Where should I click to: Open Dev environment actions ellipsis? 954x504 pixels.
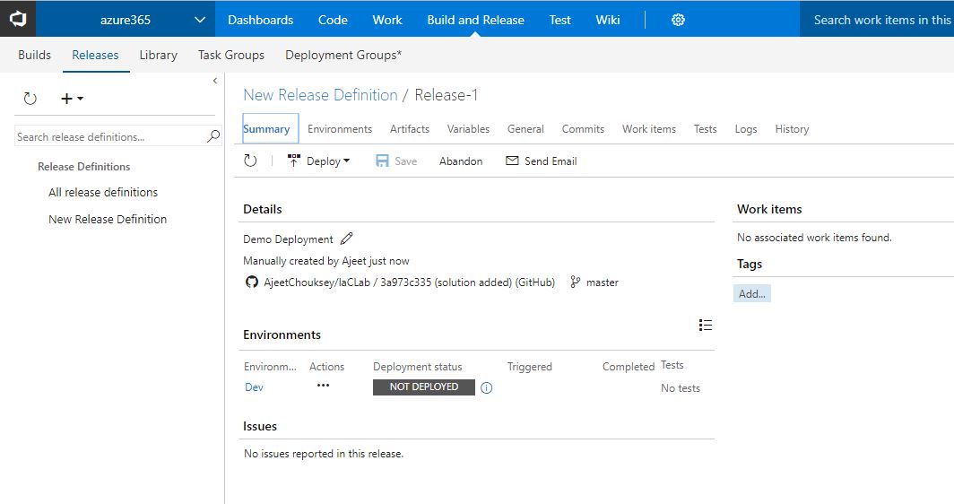click(x=323, y=386)
